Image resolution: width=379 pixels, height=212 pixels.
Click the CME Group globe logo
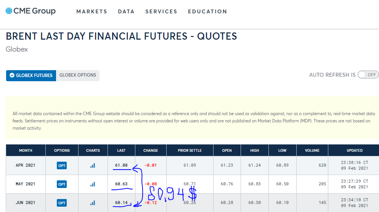9,11
